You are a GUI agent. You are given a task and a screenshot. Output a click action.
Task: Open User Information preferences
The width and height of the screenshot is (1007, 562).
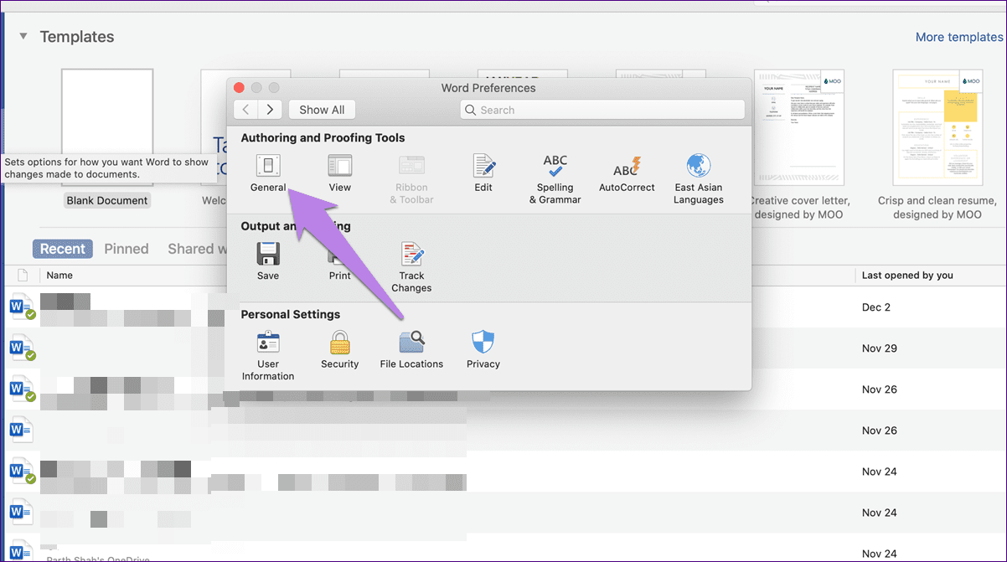pos(268,356)
